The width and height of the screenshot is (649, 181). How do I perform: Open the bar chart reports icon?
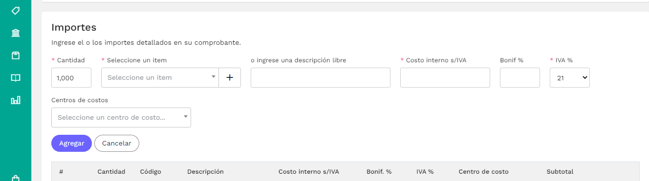pos(16,100)
